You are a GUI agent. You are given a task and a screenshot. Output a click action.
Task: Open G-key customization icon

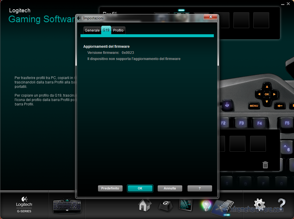tap(165, 206)
